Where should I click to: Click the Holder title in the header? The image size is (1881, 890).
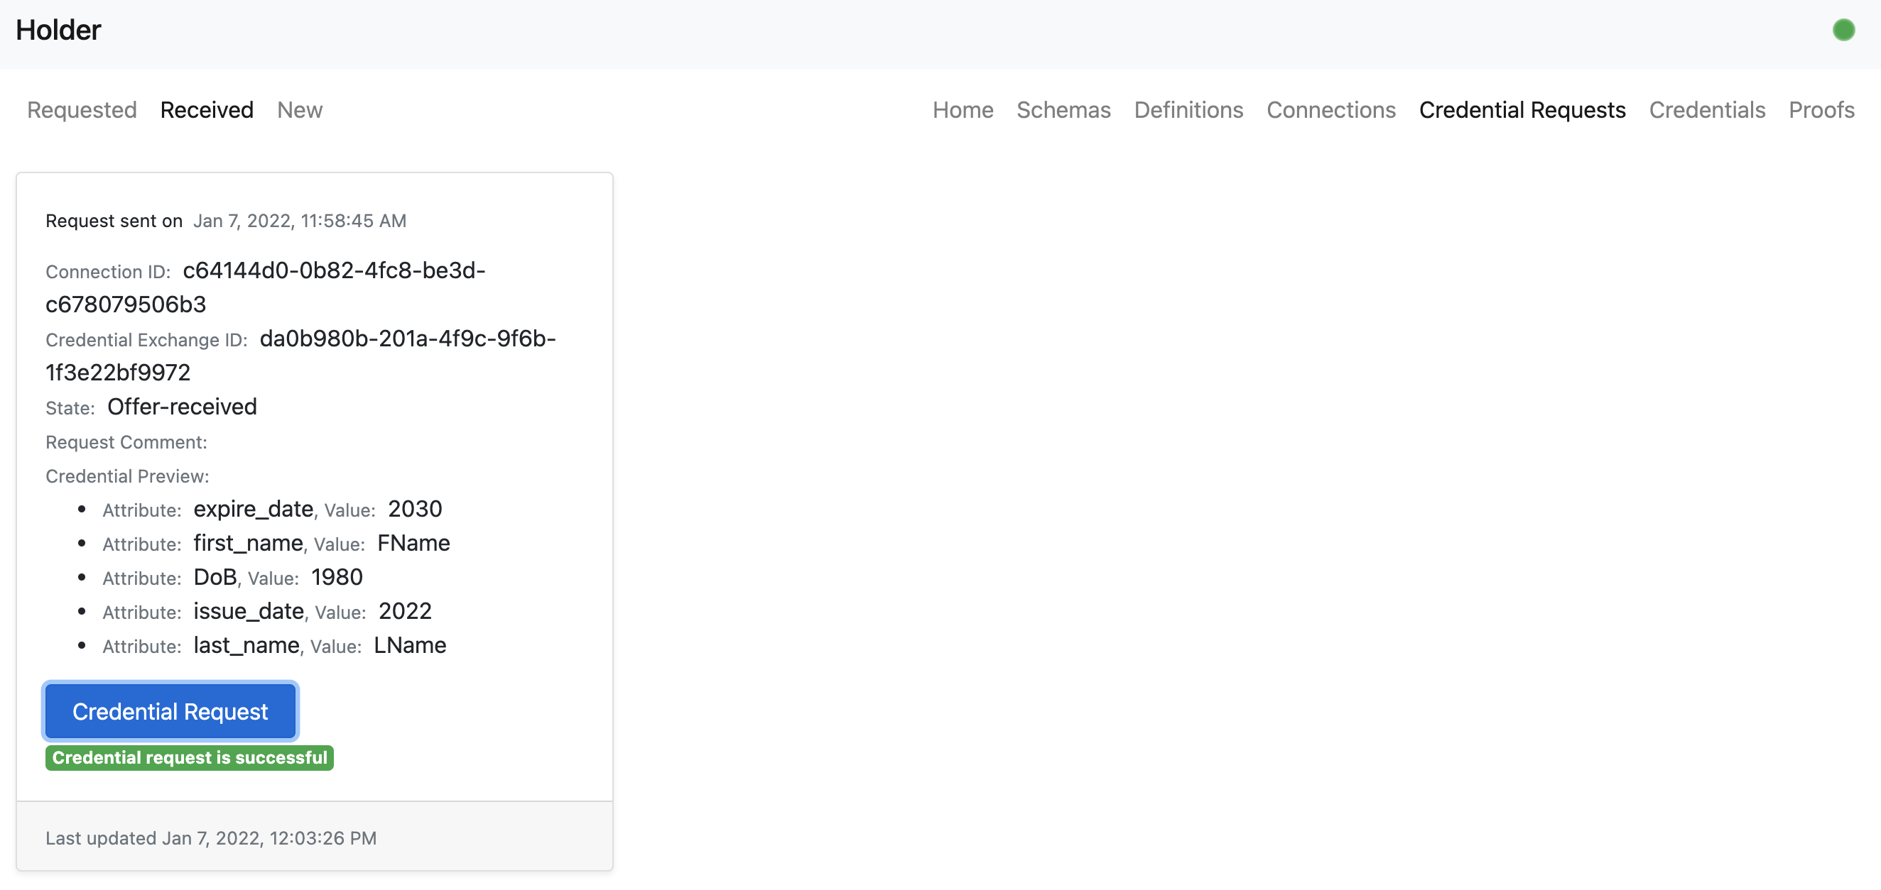pos(58,30)
